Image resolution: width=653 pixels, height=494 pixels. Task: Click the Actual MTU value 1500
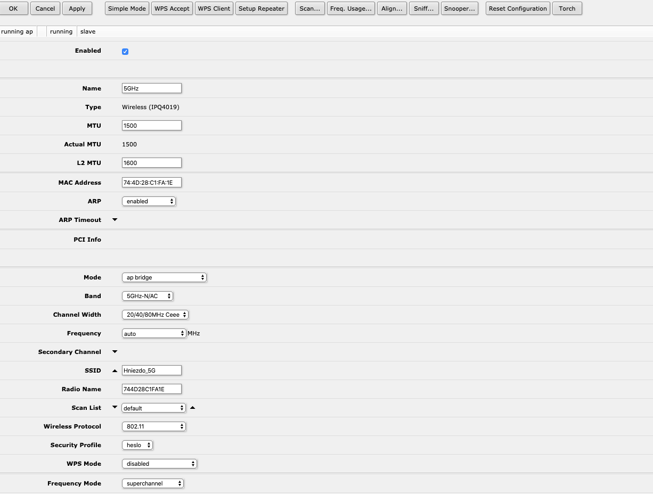point(129,144)
